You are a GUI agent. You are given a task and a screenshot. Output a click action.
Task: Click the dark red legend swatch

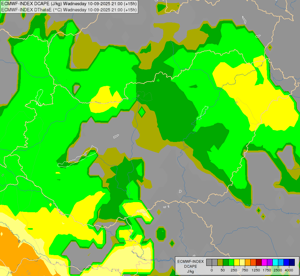pos(259,262)
